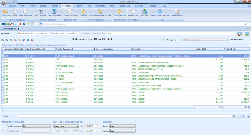
Task: Open the Balance générale report
Action: pos(54,12)
